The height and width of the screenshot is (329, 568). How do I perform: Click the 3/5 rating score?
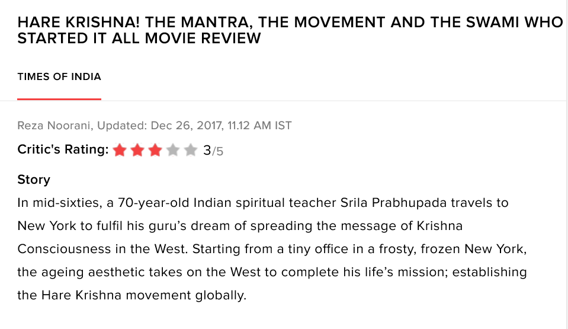(x=213, y=151)
